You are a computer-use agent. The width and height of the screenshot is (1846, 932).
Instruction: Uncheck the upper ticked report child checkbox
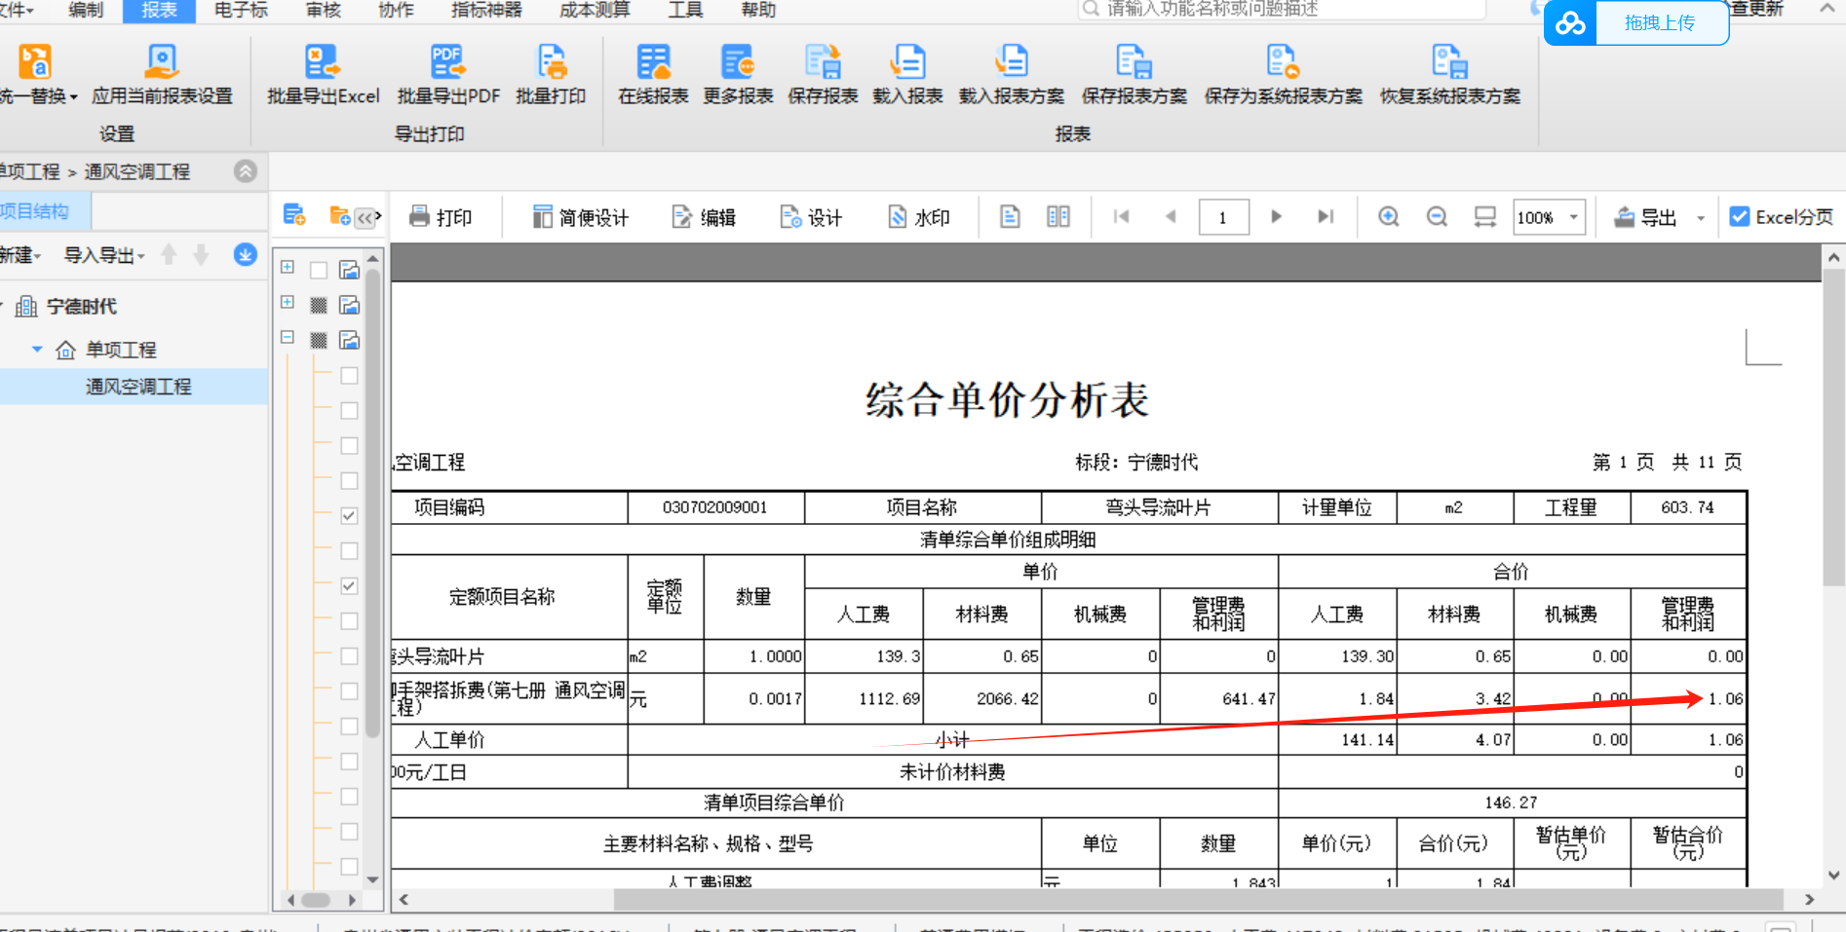349,515
